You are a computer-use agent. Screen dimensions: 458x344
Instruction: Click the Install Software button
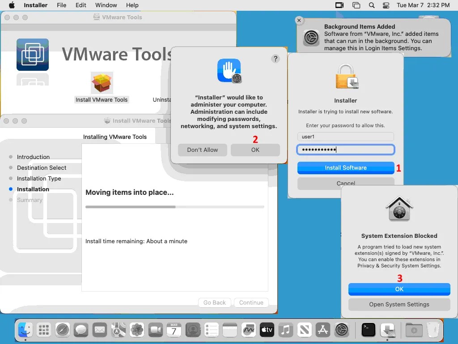coord(346,168)
